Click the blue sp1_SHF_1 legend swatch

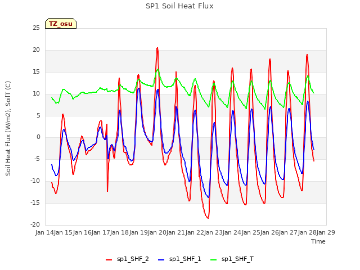pos(161,260)
